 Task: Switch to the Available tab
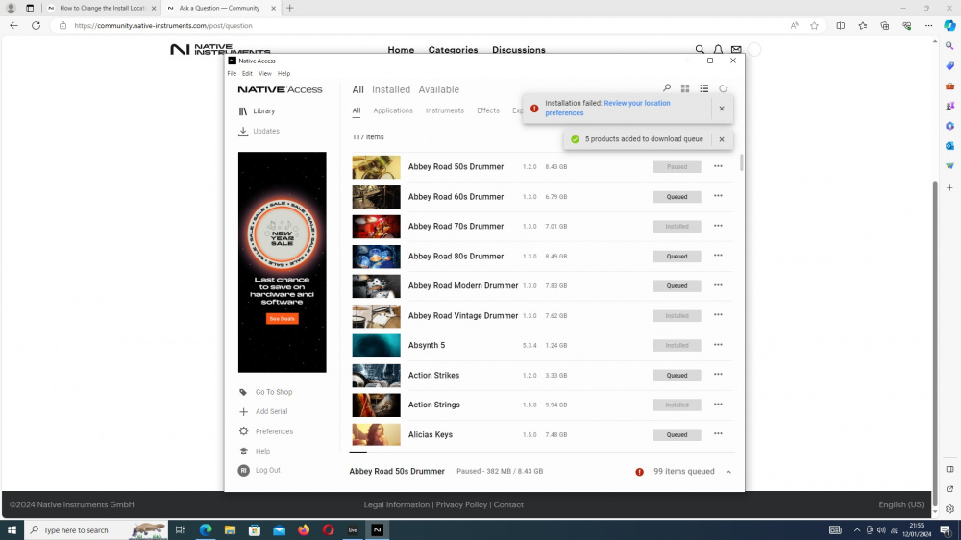point(439,89)
